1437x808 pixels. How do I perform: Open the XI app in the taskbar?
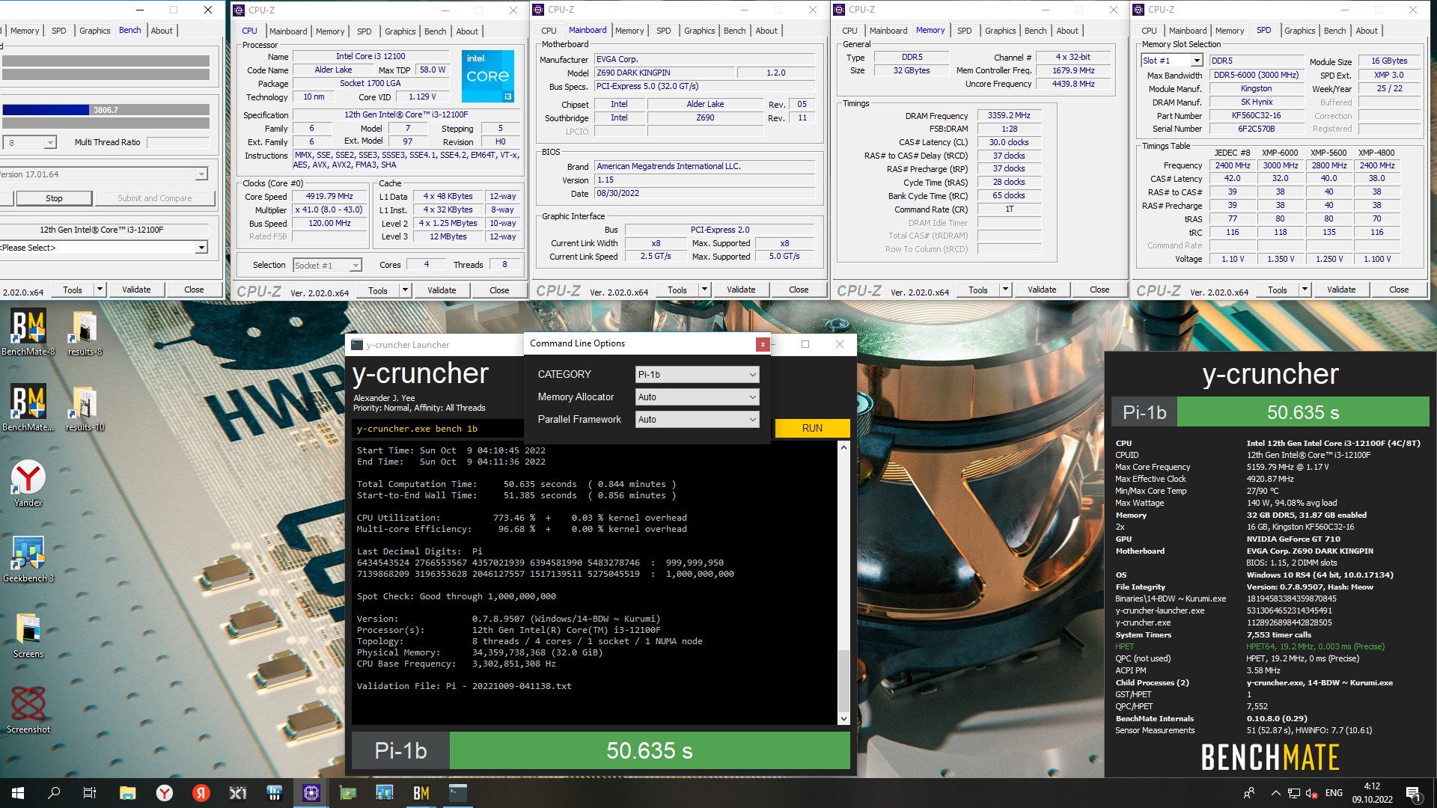[237, 793]
